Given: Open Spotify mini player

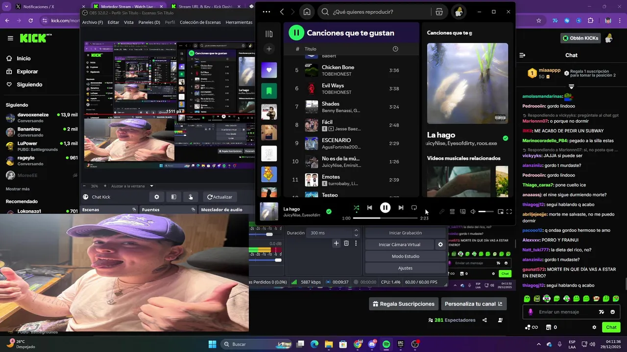Looking at the screenshot, I should (x=500, y=212).
